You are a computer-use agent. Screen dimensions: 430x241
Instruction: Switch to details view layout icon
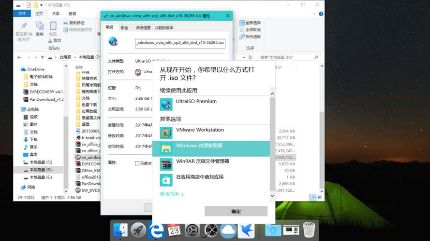tap(313, 197)
